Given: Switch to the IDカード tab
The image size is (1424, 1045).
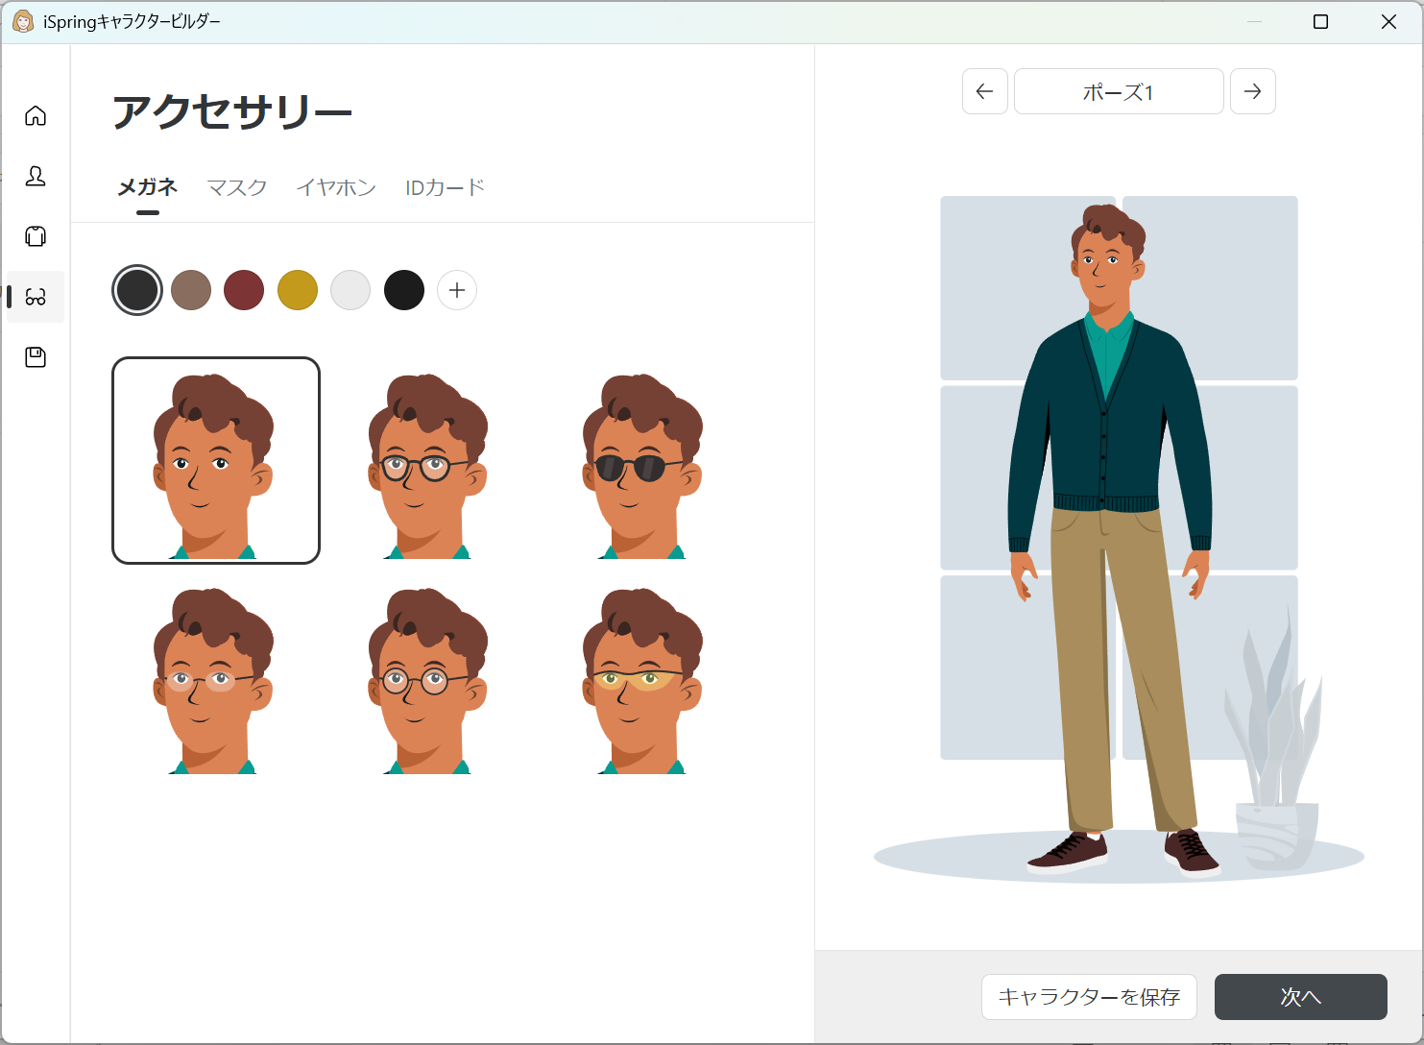Looking at the screenshot, I should (445, 187).
